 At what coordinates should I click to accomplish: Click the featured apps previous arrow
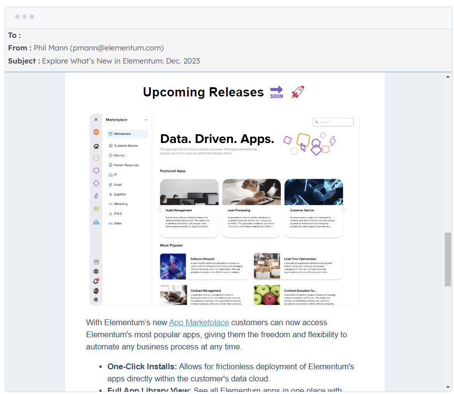pyautogui.click(x=160, y=208)
